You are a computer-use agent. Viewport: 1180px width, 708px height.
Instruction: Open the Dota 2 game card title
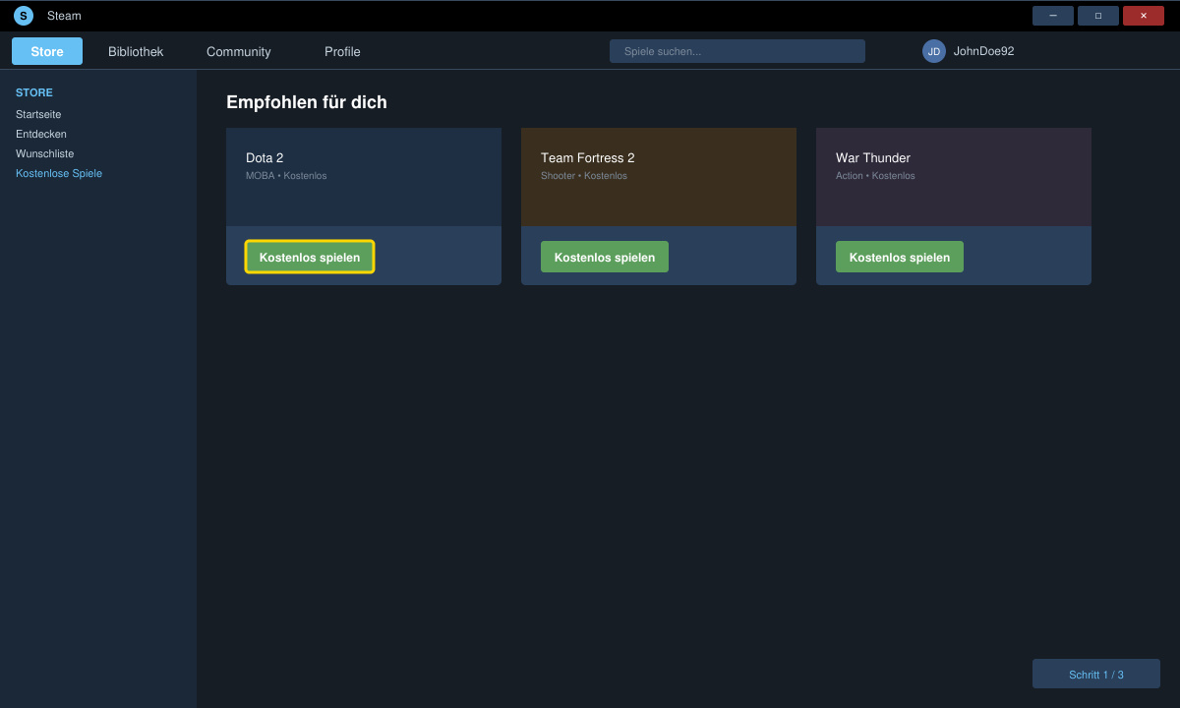pos(265,157)
